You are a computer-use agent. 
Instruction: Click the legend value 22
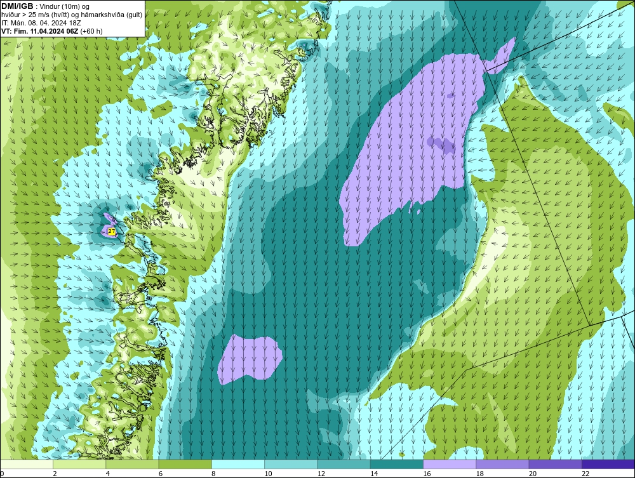pos(585,474)
